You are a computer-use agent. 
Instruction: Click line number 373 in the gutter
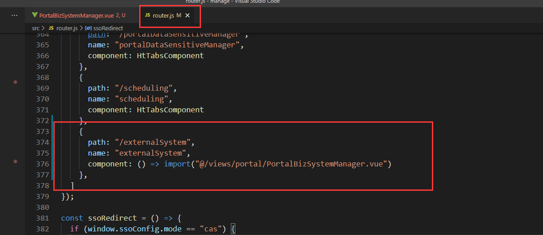point(42,131)
